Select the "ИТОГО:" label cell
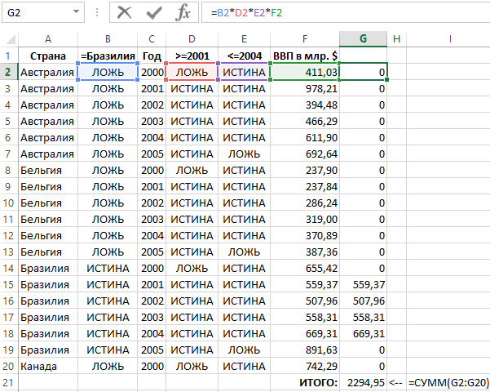The image size is (490, 392). pyautogui.click(x=304, y=382)
